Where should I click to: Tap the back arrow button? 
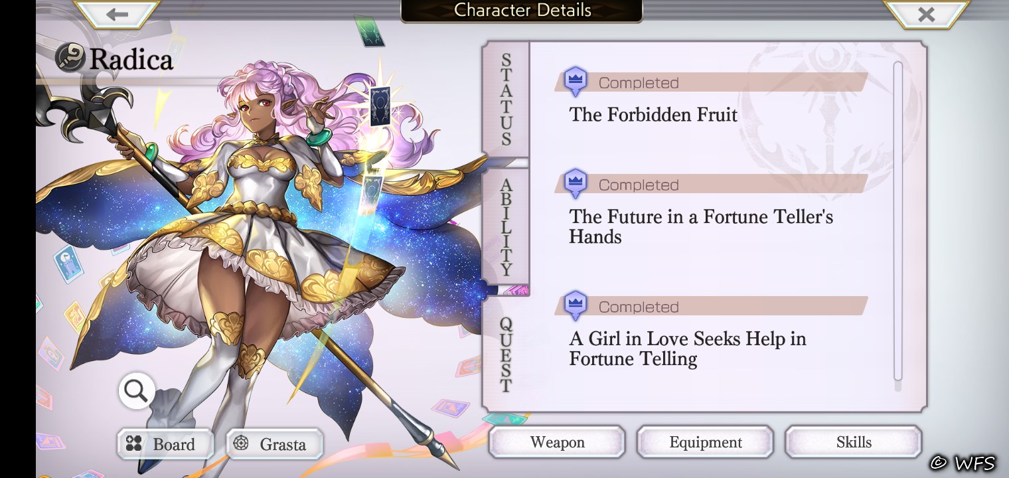click(117, 14)
